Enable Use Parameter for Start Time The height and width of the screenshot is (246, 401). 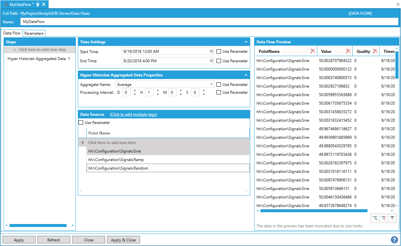pos(219,51)
